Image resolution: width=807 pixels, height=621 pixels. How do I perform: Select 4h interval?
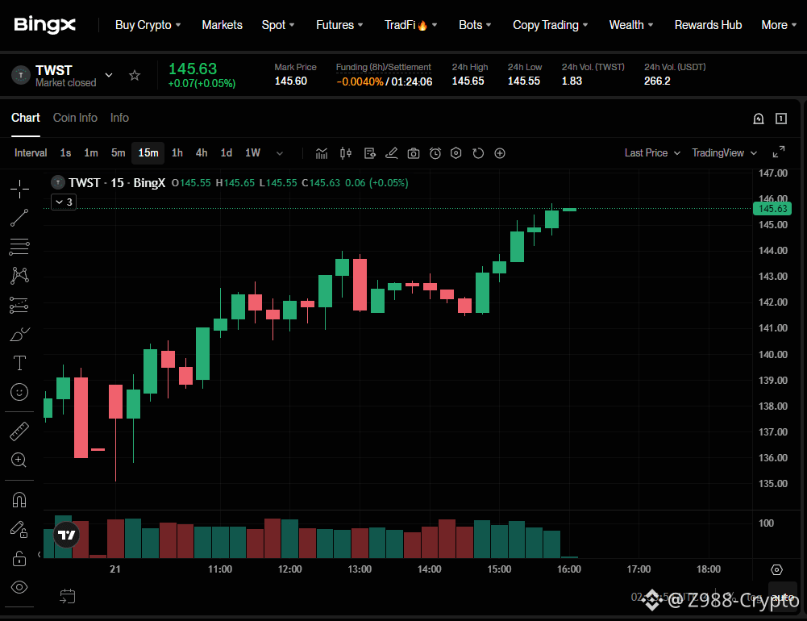coord(202,153)
